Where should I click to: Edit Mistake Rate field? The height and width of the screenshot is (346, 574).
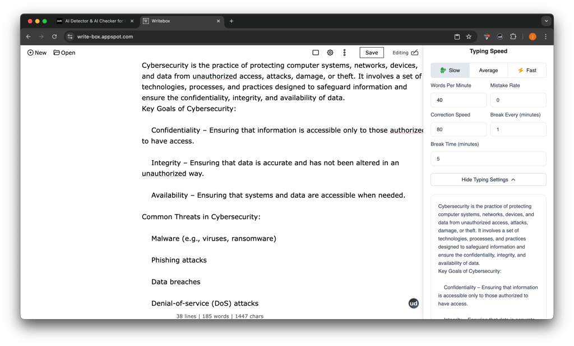pyautogui.click(x=518, y=100)
